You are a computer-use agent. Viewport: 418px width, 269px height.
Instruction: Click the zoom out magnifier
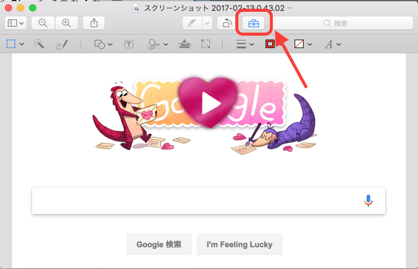point(43,23)
